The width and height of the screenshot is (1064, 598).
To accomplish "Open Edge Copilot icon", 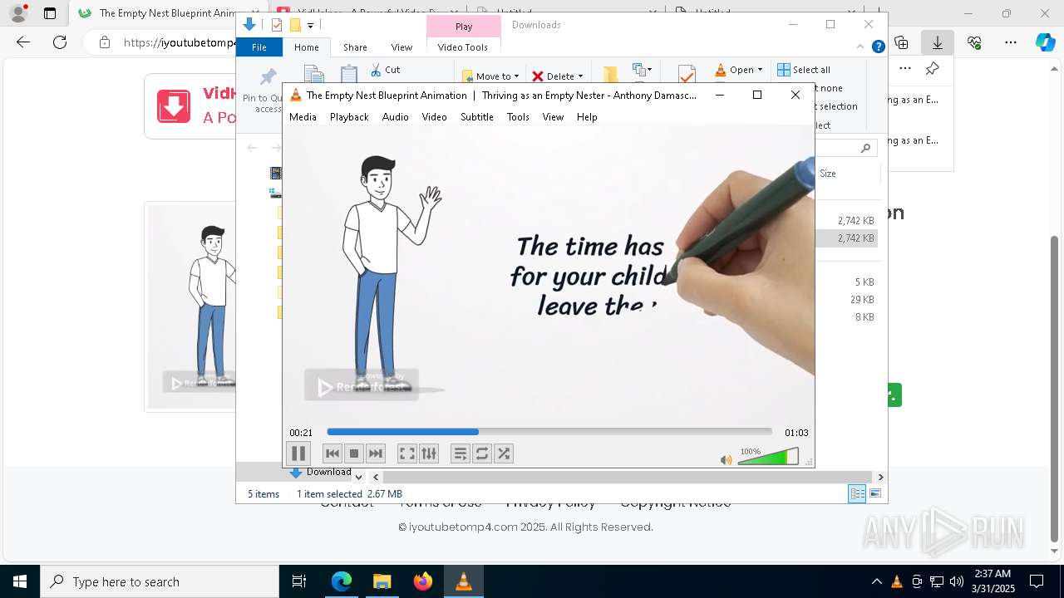I will (1046, 42).
